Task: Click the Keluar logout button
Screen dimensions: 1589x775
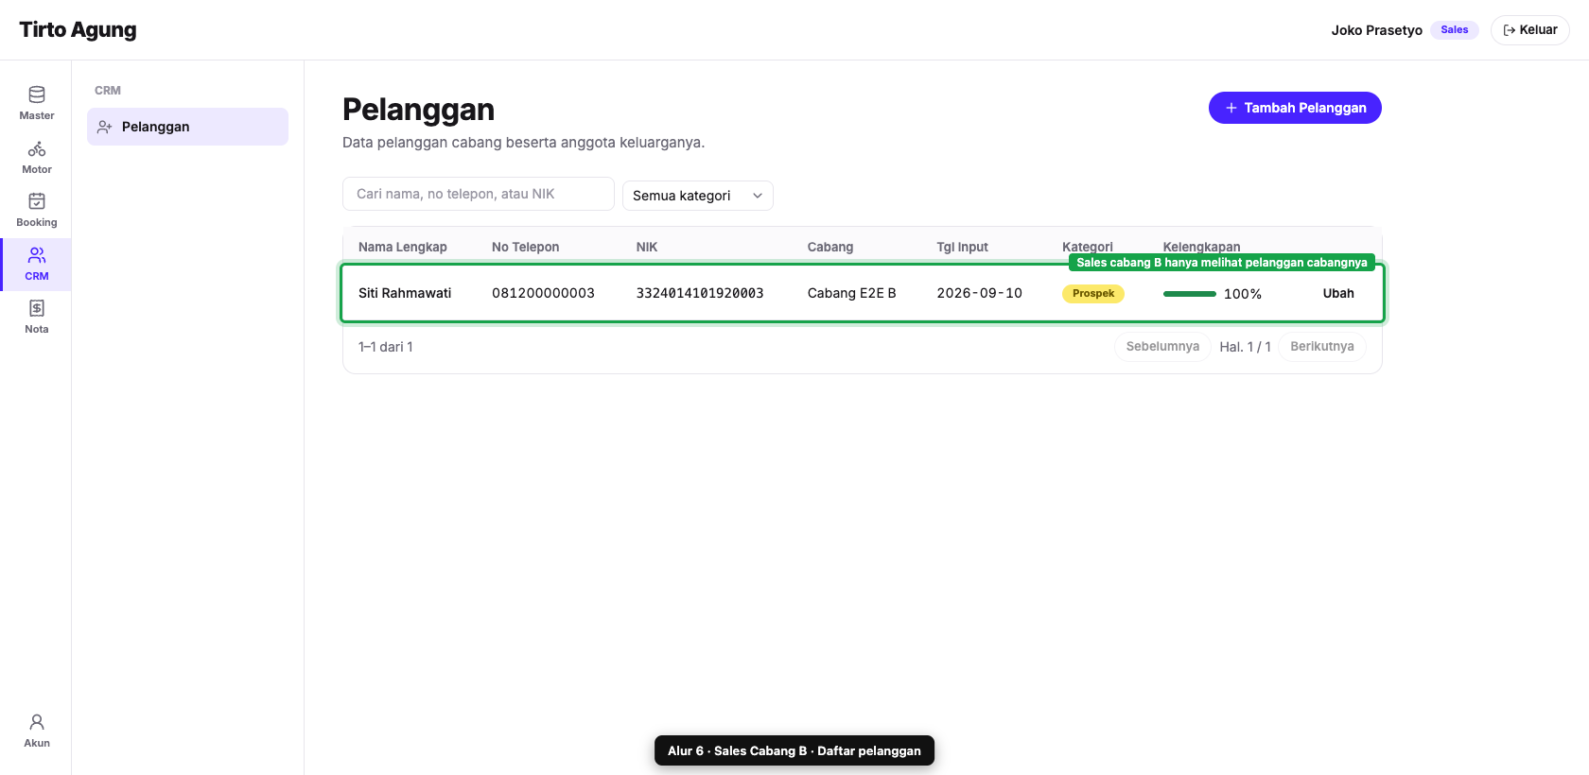Action: 1529,30
